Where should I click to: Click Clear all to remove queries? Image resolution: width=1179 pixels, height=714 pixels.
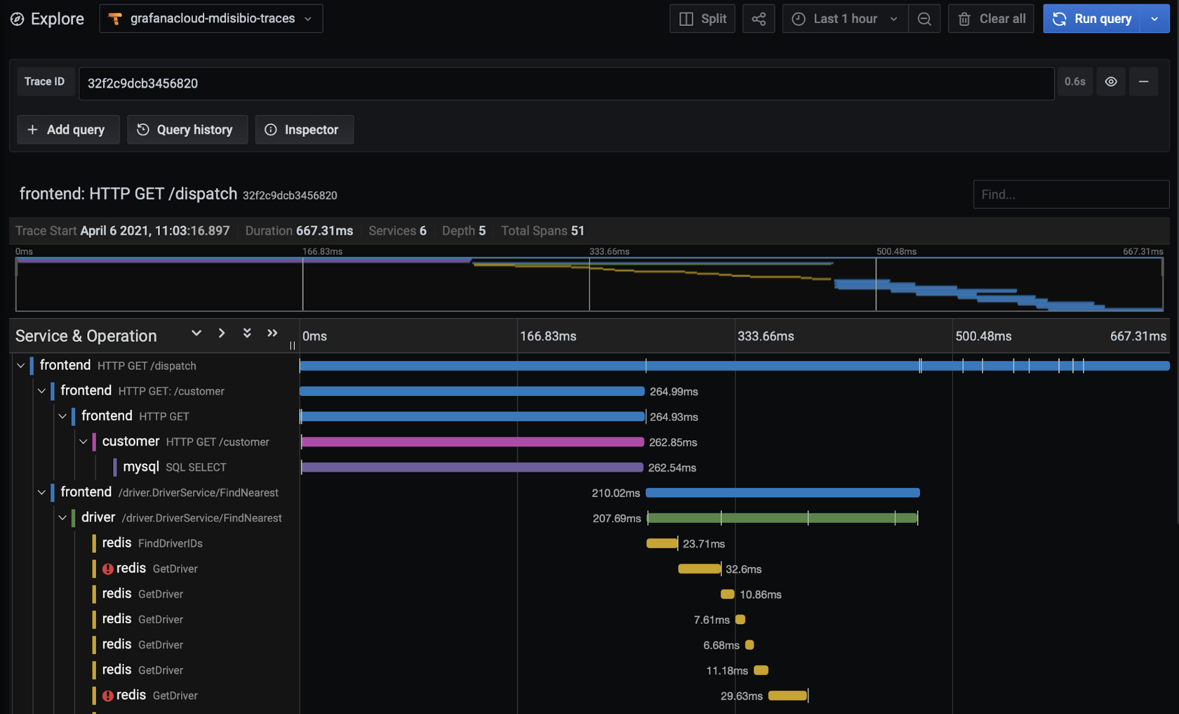point(991,18)
